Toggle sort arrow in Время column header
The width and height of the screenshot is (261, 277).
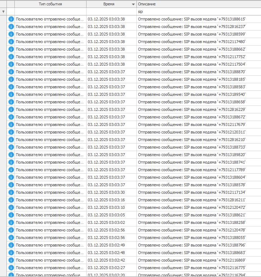coord(134,4)
